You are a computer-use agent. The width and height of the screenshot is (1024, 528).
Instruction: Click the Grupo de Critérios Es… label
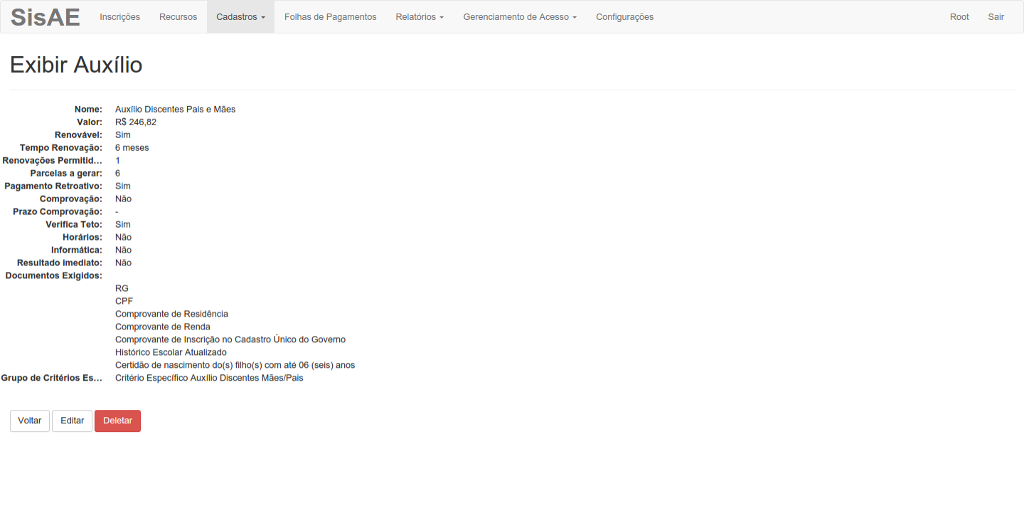tap(52, 379)
